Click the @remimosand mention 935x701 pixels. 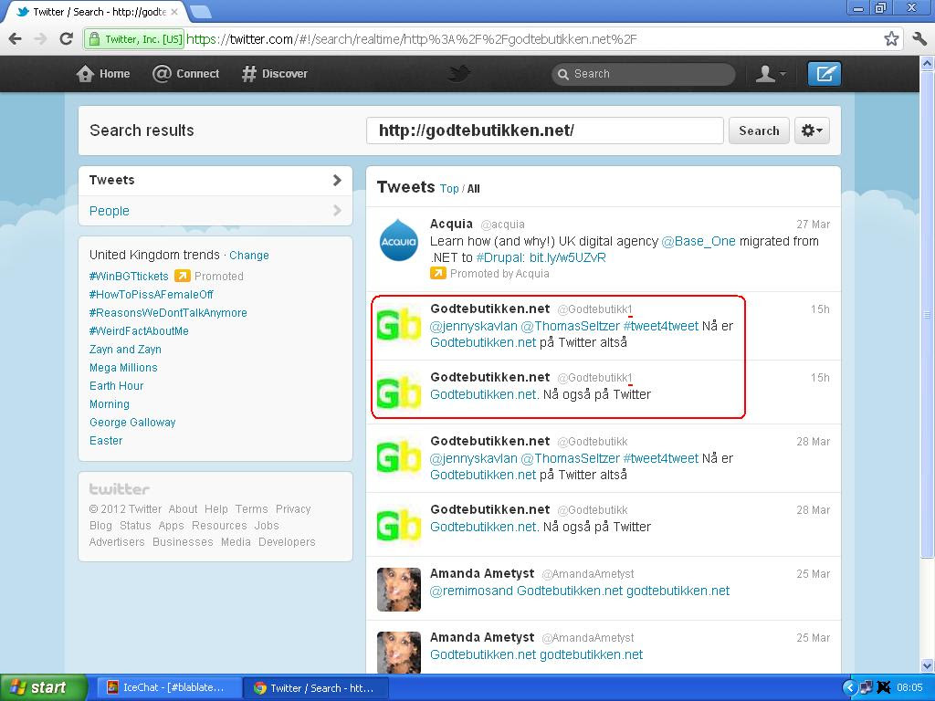click(x=471, y=591)
